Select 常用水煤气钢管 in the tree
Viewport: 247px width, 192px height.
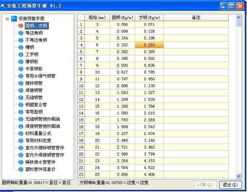click(41, 76)
